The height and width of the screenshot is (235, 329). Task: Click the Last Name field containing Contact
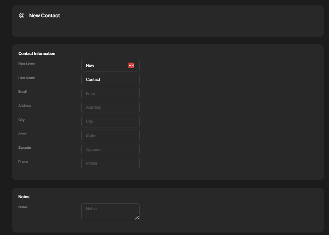111,79
